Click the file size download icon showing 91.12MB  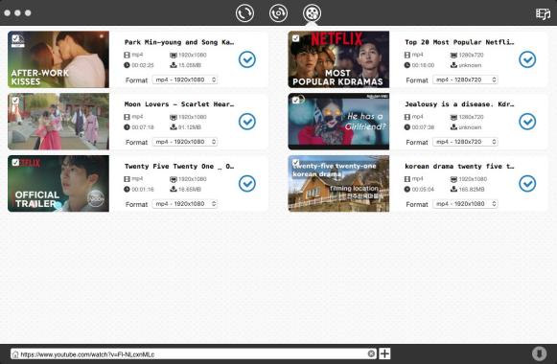pos(174,127)
